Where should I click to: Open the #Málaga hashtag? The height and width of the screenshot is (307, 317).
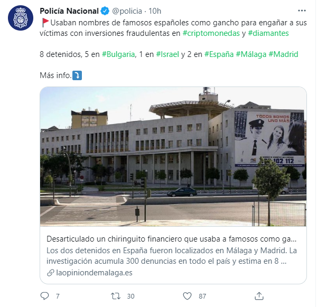click(251, 54)
